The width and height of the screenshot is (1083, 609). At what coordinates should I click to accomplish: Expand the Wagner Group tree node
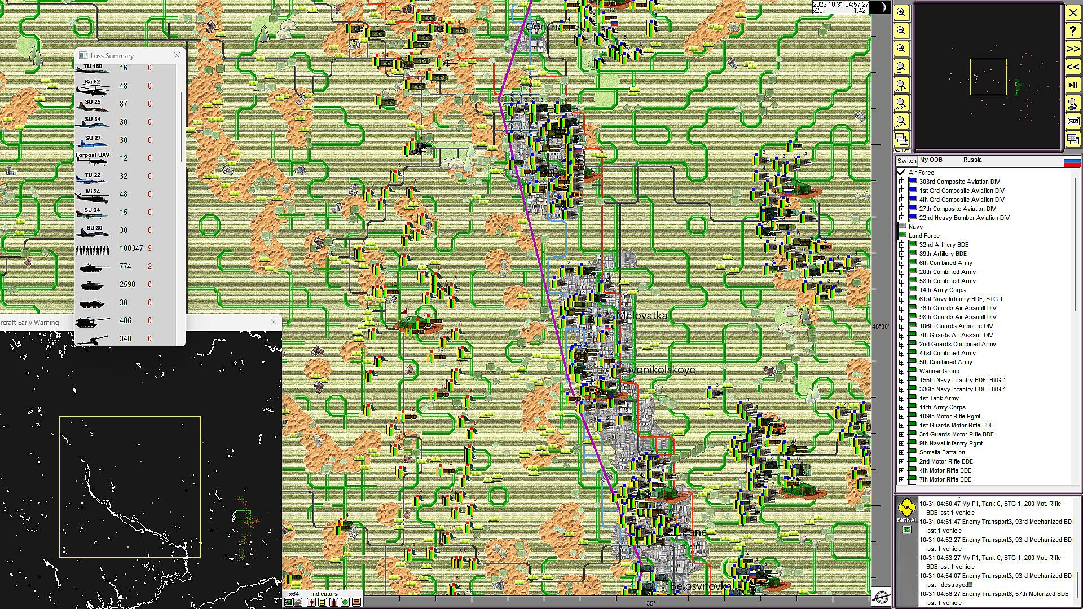(901, 371)
